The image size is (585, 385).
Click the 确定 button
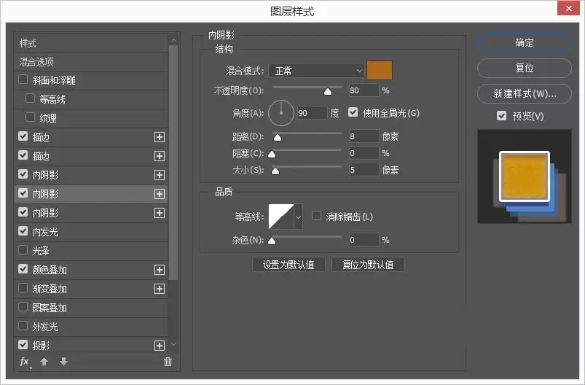coord(525,42)
